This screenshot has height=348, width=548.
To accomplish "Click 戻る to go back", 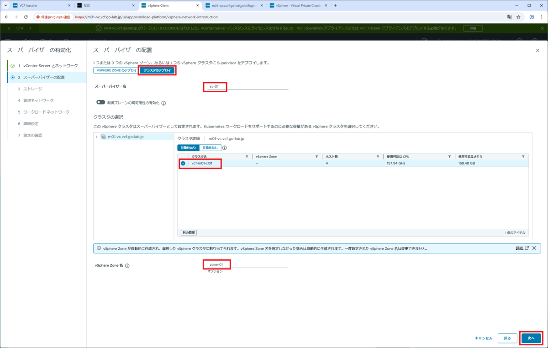I will pyautogui.click(x=507, y=338).
